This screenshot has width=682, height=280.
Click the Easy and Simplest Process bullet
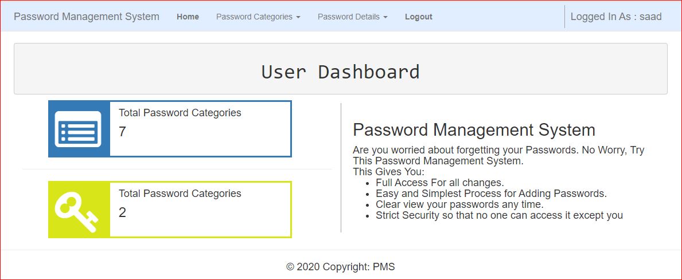[x=491, y=194]
